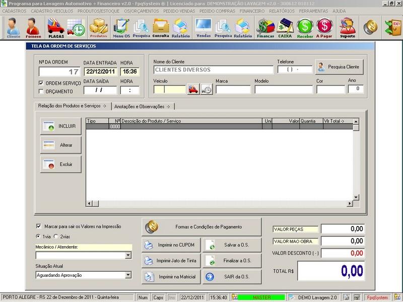The image size is (403, 302).
Task: Click Finalizar a O.S. button
Action: [x=232, y=261]
